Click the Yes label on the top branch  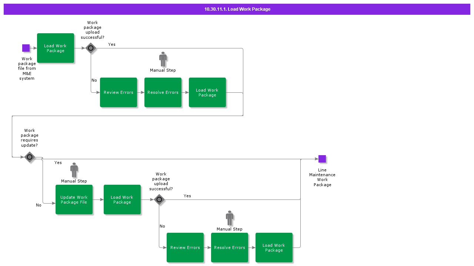[111, 44]
